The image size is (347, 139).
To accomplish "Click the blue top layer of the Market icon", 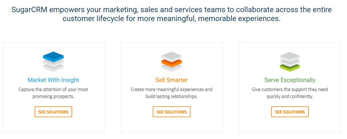I will click(53, 56).
